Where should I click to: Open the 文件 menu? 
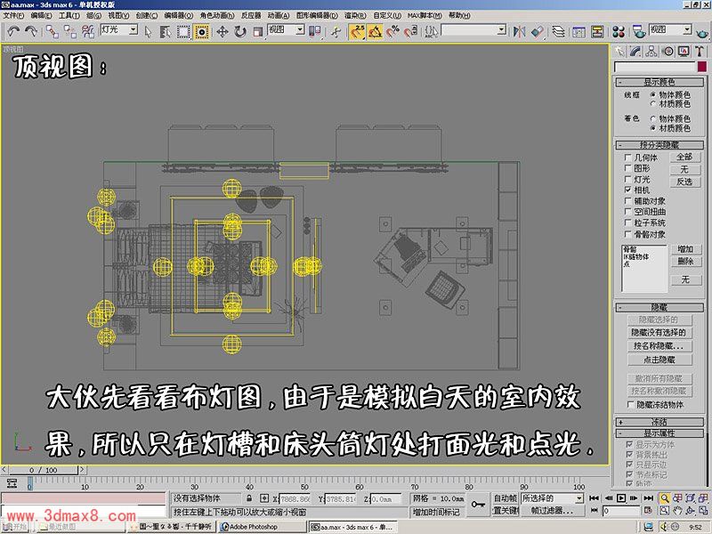(x=13, y=15)
